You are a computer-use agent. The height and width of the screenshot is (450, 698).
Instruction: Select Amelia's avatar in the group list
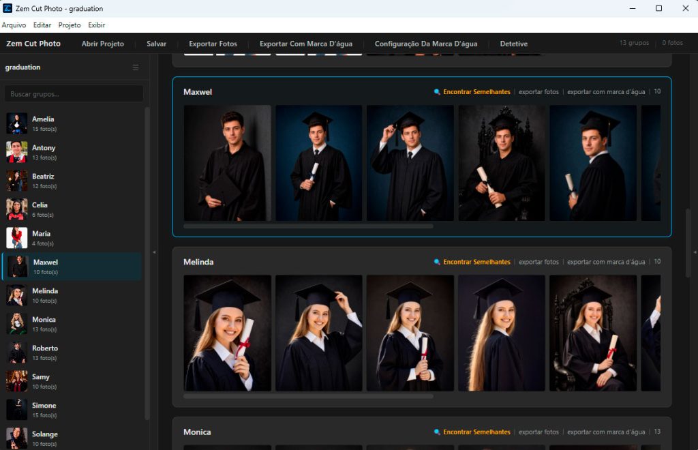(x=17, y=123)
